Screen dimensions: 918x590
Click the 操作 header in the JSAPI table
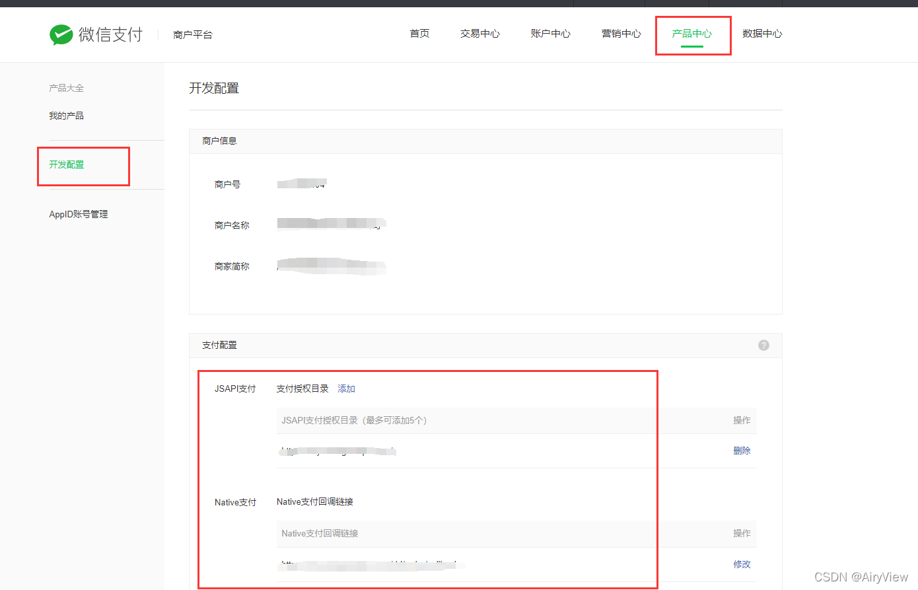tap(742, 420)
